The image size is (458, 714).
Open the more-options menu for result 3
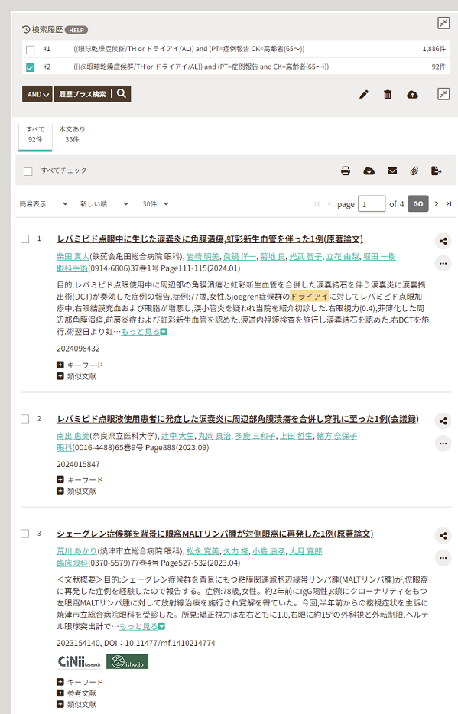tap(443, 558)
